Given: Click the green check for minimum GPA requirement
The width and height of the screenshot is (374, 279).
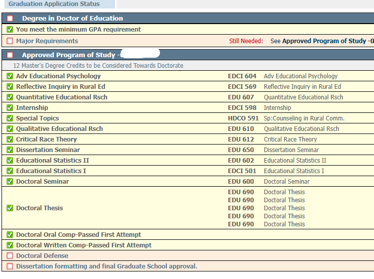Looking at the screenshot, I should (x=10, y=30).
